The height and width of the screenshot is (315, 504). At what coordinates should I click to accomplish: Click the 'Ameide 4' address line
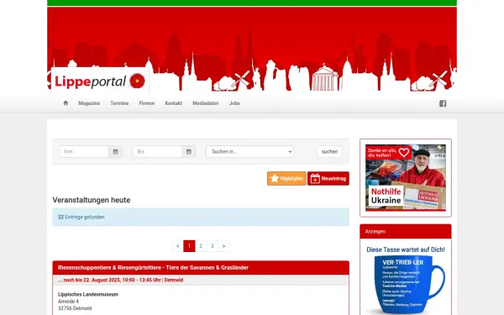pyautogui.click(x=68, y=302)
